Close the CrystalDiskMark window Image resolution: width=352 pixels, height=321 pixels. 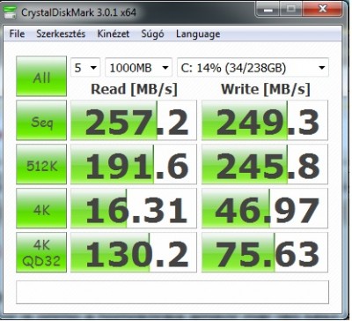(322, 10)
